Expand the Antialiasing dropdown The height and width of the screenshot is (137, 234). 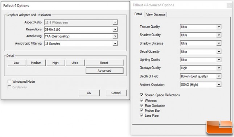pyautogui.click(x=81, y=36)
